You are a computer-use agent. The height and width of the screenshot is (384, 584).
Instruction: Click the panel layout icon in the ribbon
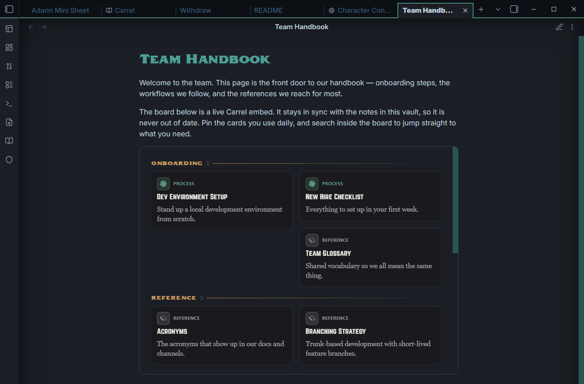[x=9, y=29]
